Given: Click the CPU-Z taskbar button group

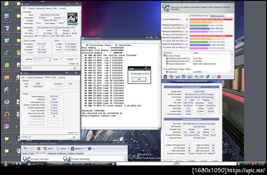Looking at the screenshot, I should 79,164.
